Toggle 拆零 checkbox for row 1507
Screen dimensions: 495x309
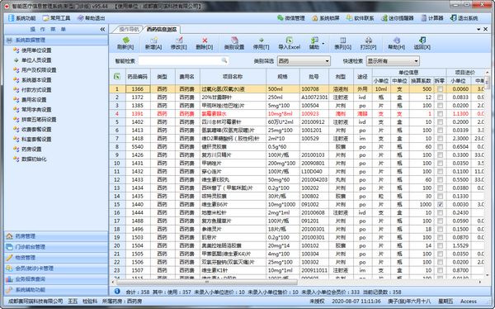[x=440, y=270]
